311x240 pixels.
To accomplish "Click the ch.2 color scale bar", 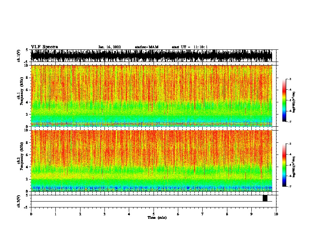I will [x=284, y=165].
